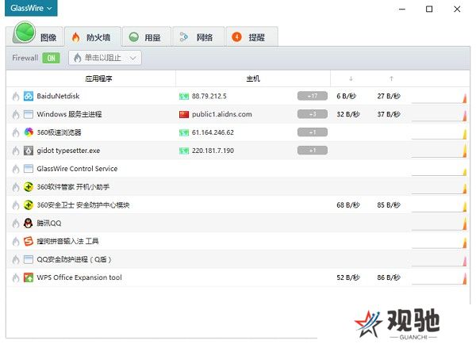Screen dimensions: 476x344
Task: Select the 360安全卫士 安全防护中心模块 row name
Action: click(x=83, y=205)
